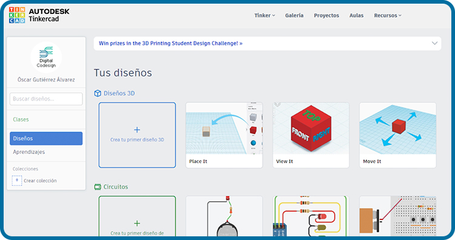This screenshot has width=455, height=240.
Task: Open the Aulas menu item
Action: 356,15
